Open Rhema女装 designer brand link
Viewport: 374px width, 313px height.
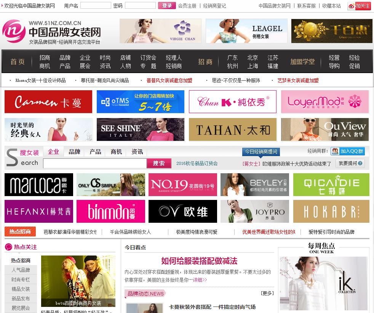(x=40, y=80)
